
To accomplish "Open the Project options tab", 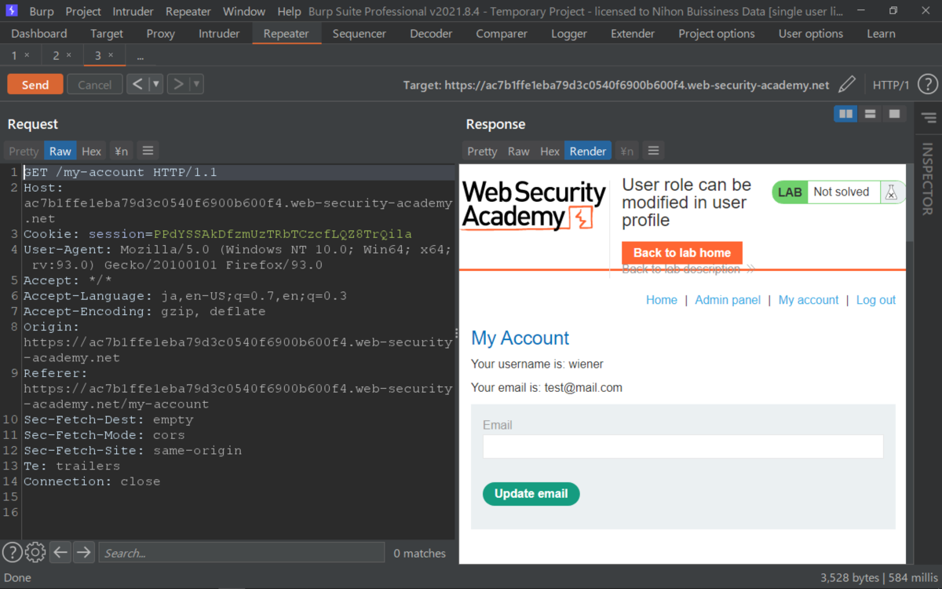I will [717, 34].
